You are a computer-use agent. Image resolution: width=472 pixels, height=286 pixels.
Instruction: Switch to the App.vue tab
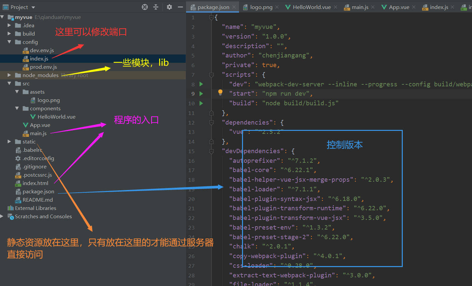pyautogui.click(x=399, y=7)
